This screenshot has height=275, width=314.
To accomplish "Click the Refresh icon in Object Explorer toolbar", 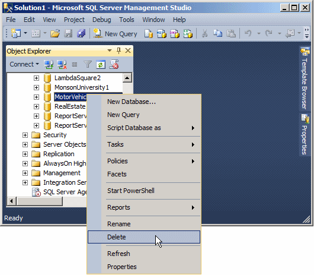I will 101,64.
